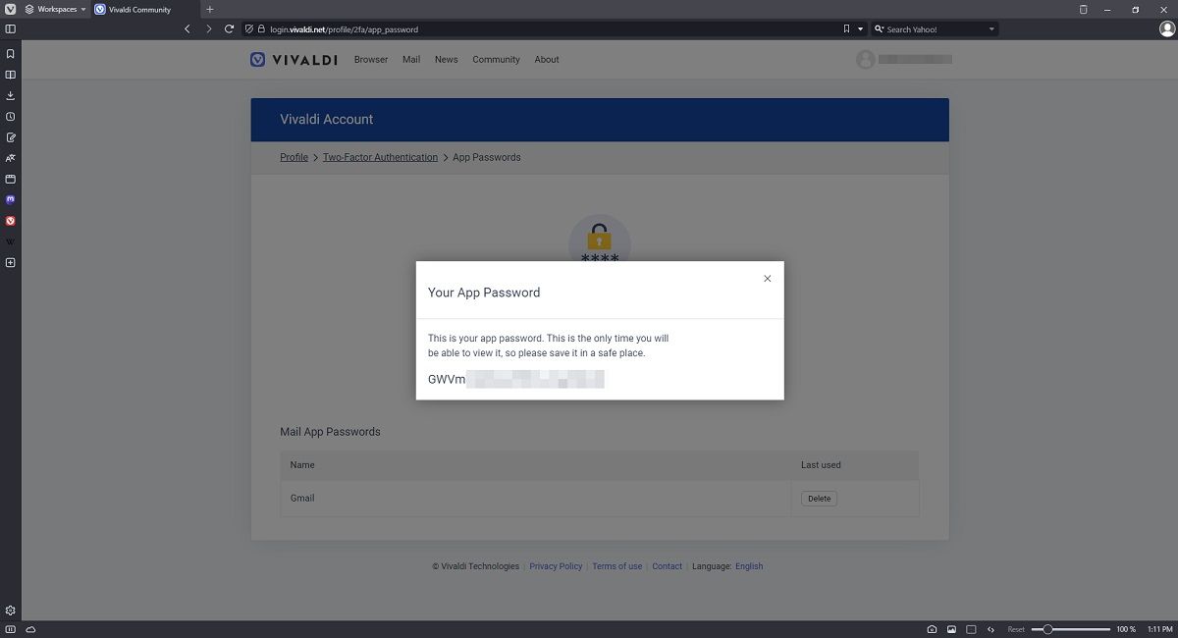
Task: Delete the Gmail app password
Action: tap(819, 499)
